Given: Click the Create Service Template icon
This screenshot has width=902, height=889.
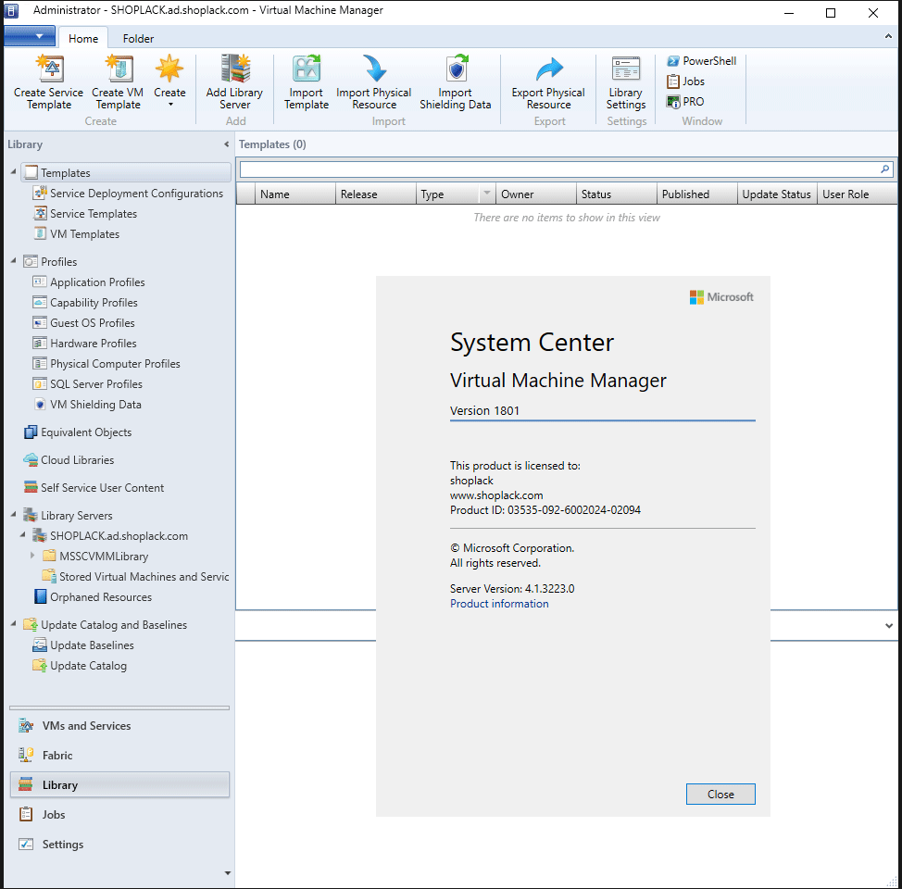Looking at the screenshot, I should [50, 69].
